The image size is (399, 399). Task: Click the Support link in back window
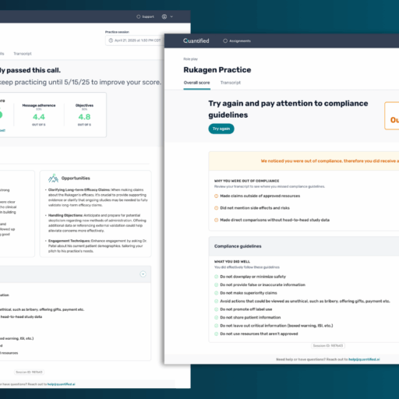point(148,16)
